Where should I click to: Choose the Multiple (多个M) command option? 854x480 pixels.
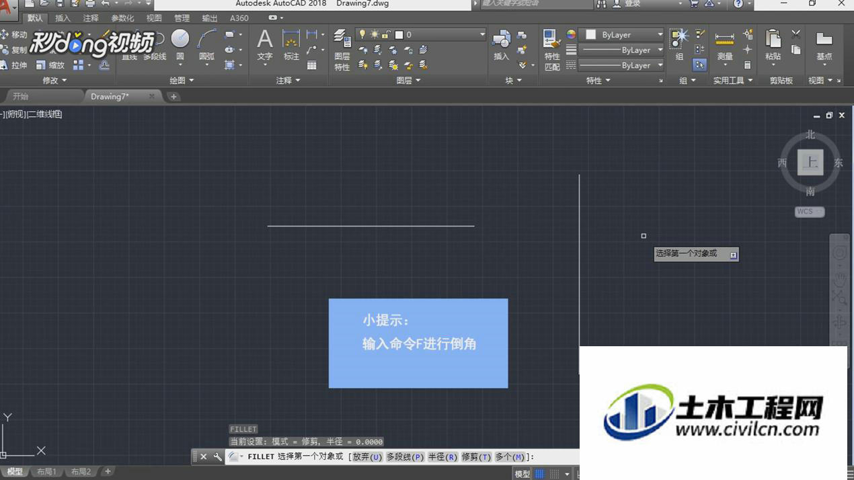(x=510, y=456)
